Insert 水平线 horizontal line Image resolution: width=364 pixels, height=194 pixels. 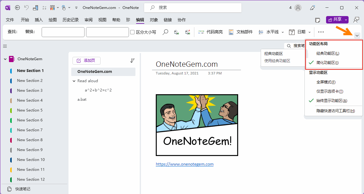coord(268,32)
